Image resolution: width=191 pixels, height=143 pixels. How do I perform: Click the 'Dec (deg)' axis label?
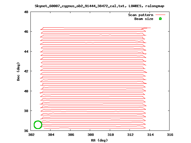click(x=18, y=71)
